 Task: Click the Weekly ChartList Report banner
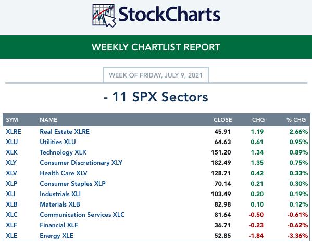156,47
